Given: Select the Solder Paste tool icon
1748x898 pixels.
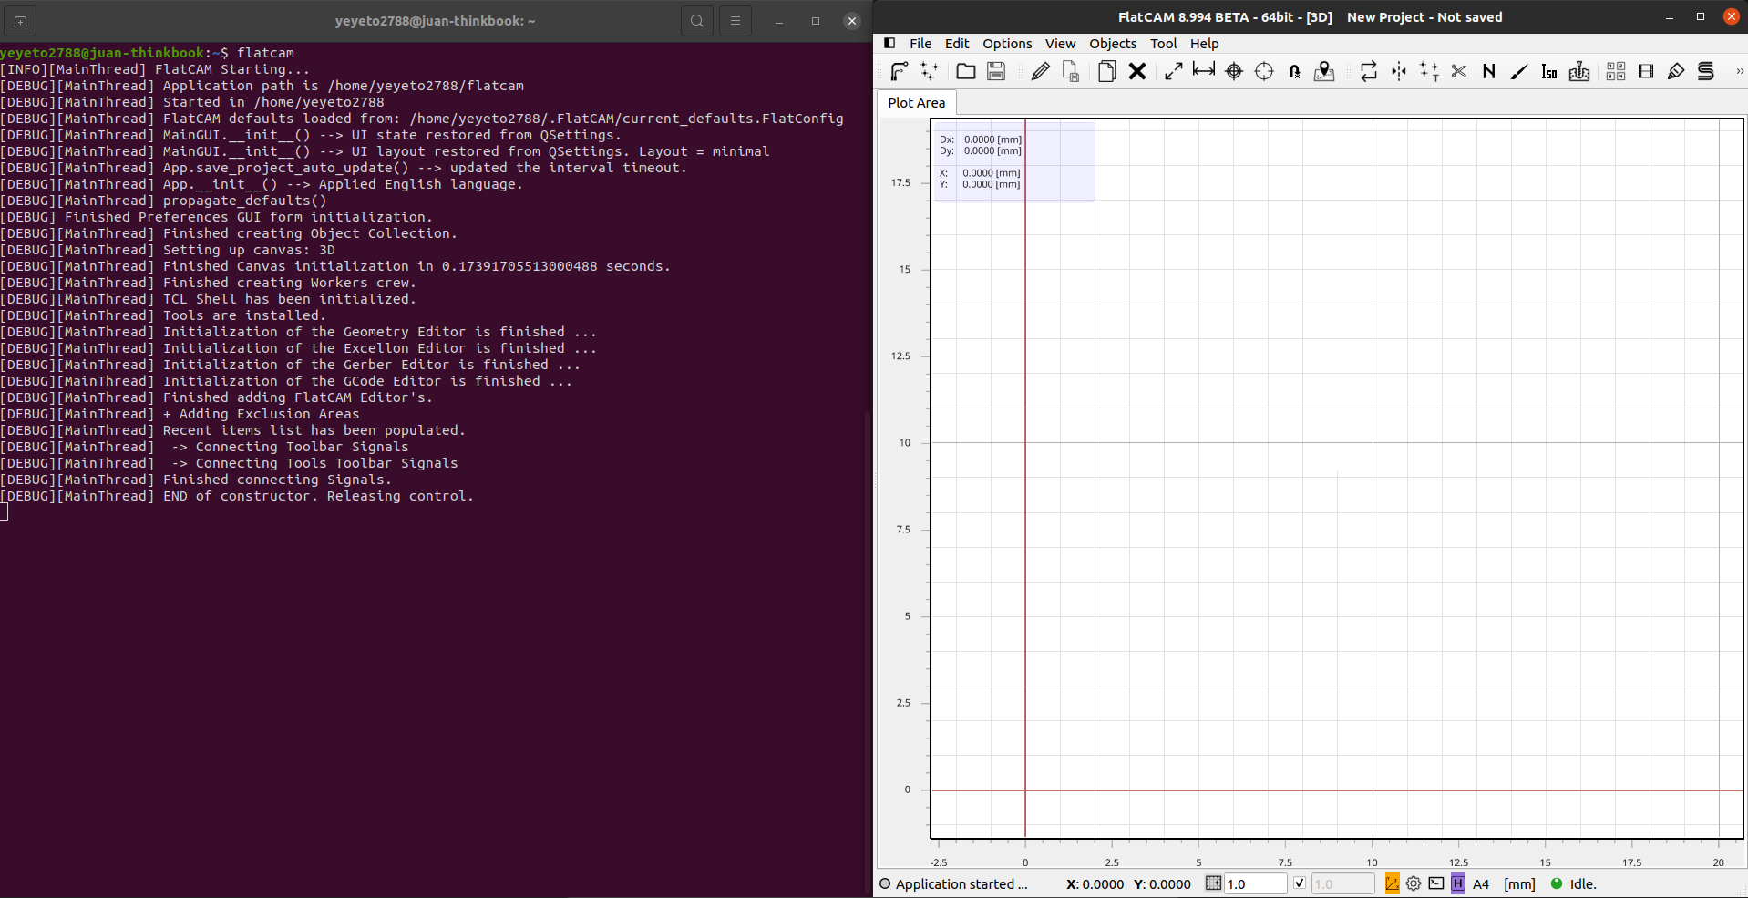Looking at the screenshot, I should (x=1676, y=71).
